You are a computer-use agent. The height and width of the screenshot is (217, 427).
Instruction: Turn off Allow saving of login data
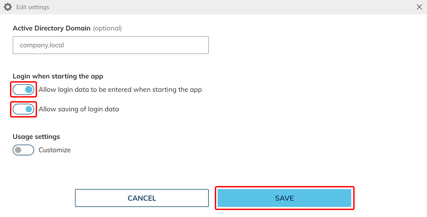(x=23, y=109)
